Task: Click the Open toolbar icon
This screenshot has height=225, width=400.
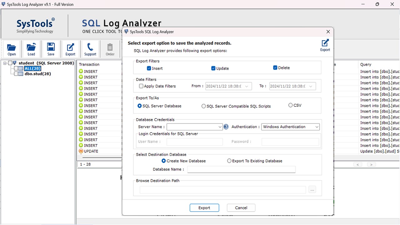Action: point(12,49)
